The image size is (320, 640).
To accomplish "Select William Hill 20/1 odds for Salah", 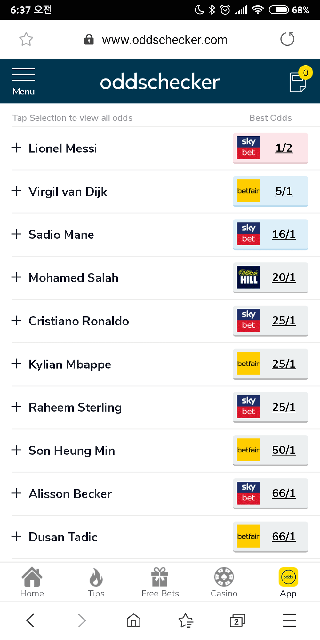I will (x=270, y=278).
